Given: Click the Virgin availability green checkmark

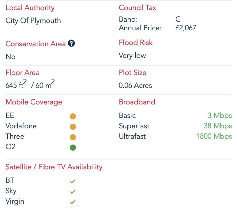Looking at the screenshot, I should coord(73,202).
